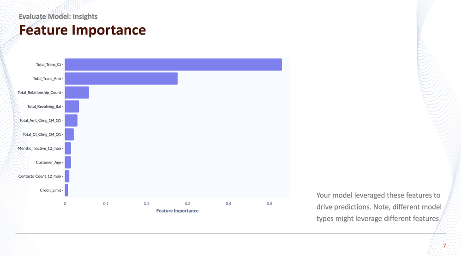The width and height of the screenshot is (461, 256).
Task: Select the 0.1 x-axis tick label
Action: pyautogui.click(x=106, y=204)
